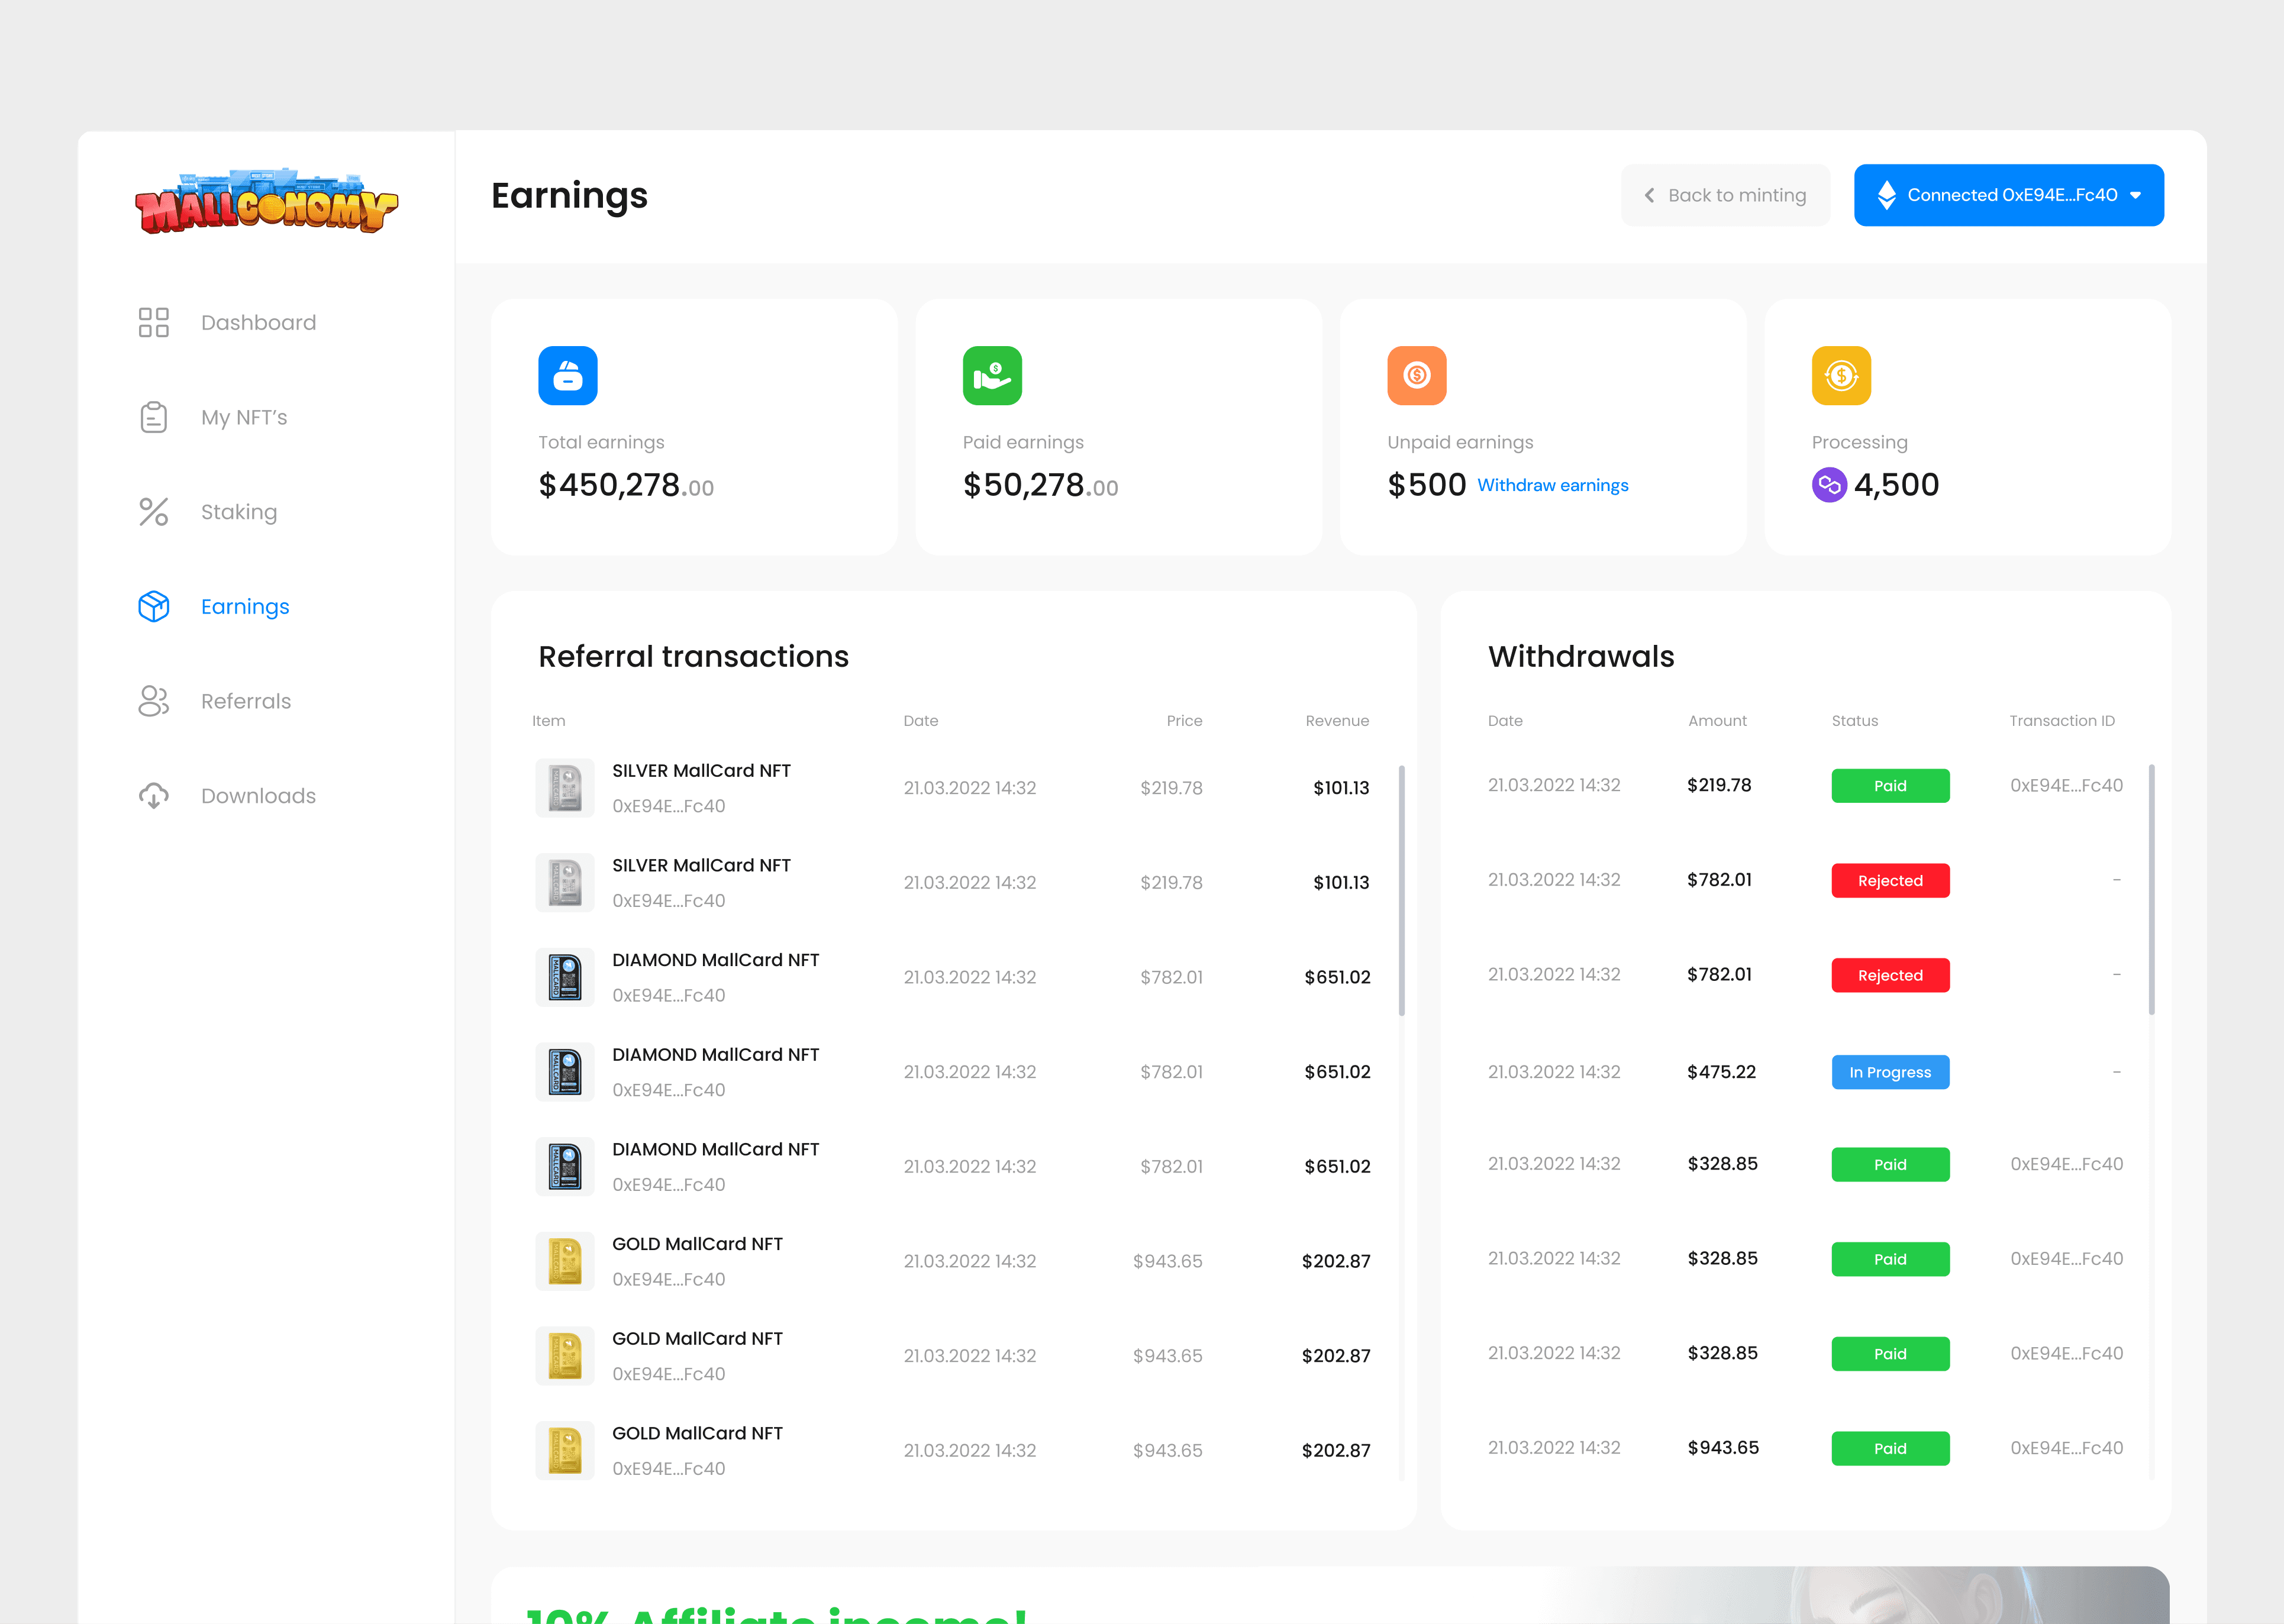Screen dimensions: 2284x1624
Task: Click the Ethereum logo in Connected button
Action: (x=1886, y=195)
